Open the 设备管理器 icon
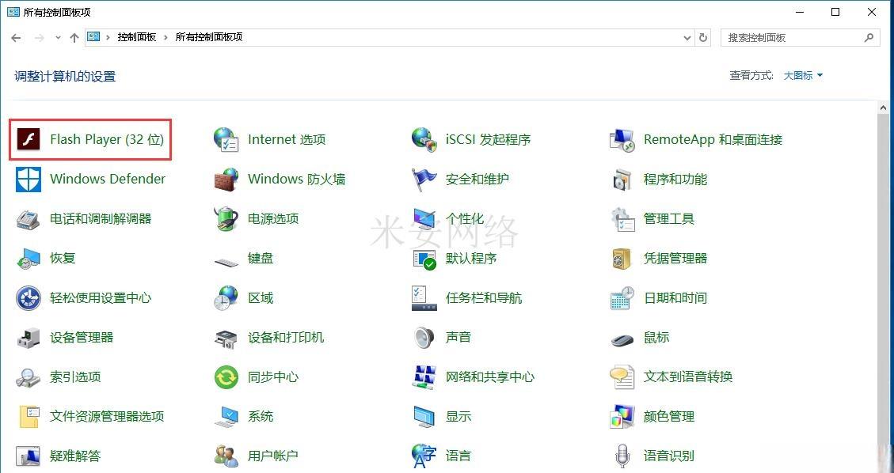894x473 pixels. (29, 338)
